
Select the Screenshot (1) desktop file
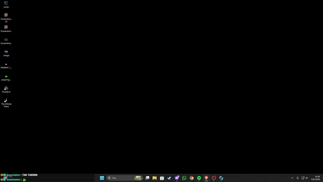(x=6, y=18)
